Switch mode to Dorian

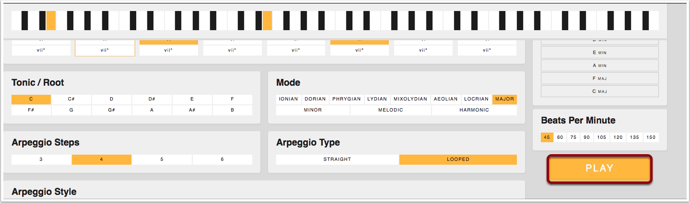point(315,99)
